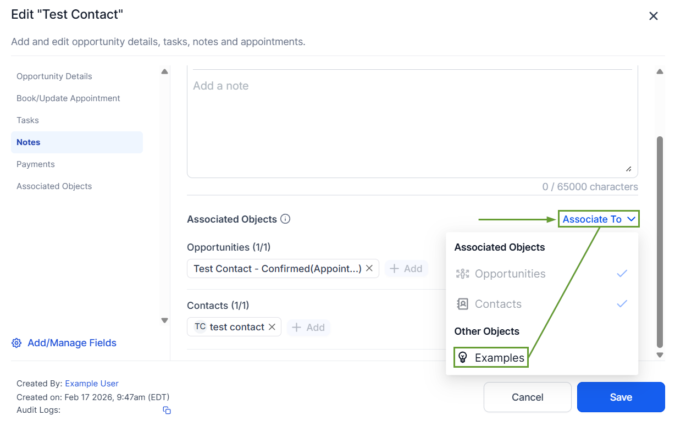Open the Example User link
The width and height of the screenshot is (675, 421).
pyautogui.click(x=92, y=384)
